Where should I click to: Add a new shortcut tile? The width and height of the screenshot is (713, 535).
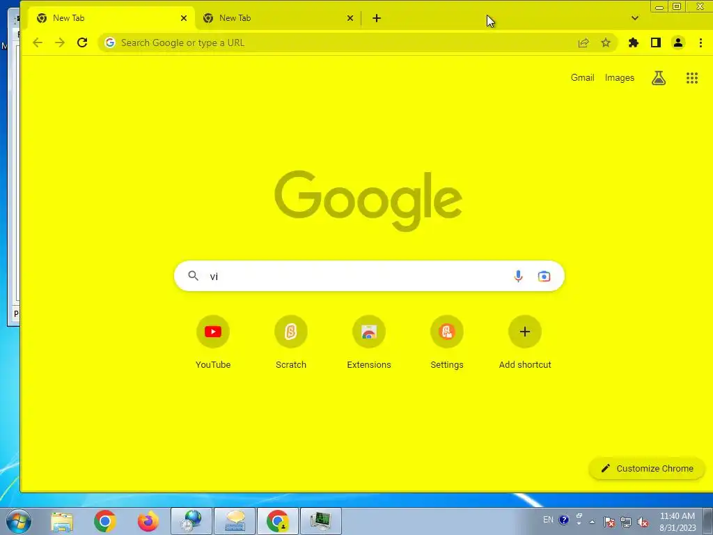coord(525,343)
